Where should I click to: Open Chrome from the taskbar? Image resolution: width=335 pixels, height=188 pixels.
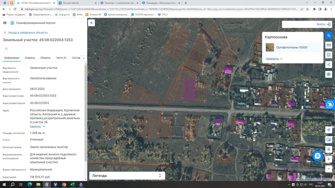click(x=64, y=184)
